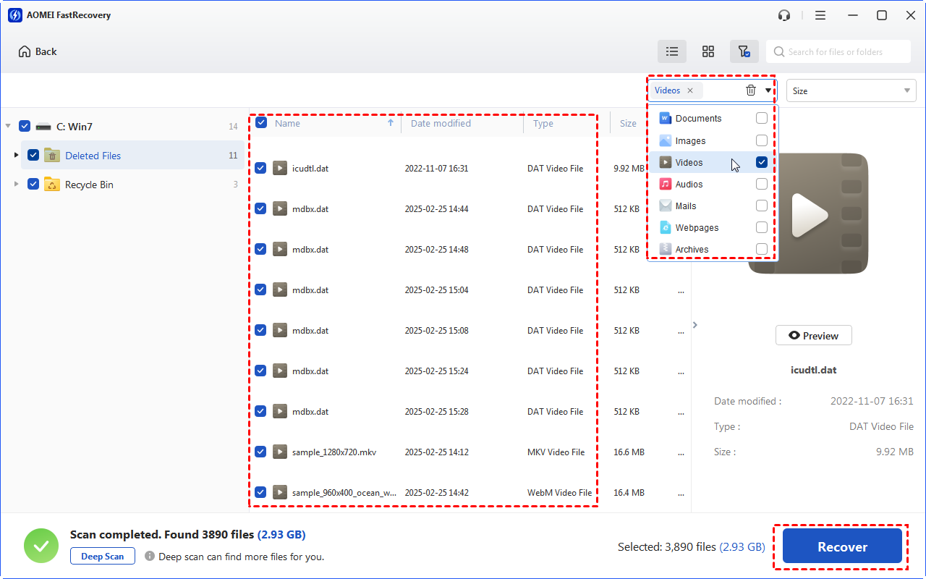Image resolution: width=926 pixels, height=579 pixels.
Task: Click the sort arrow in Name column
Action: (x=391, y=123)
